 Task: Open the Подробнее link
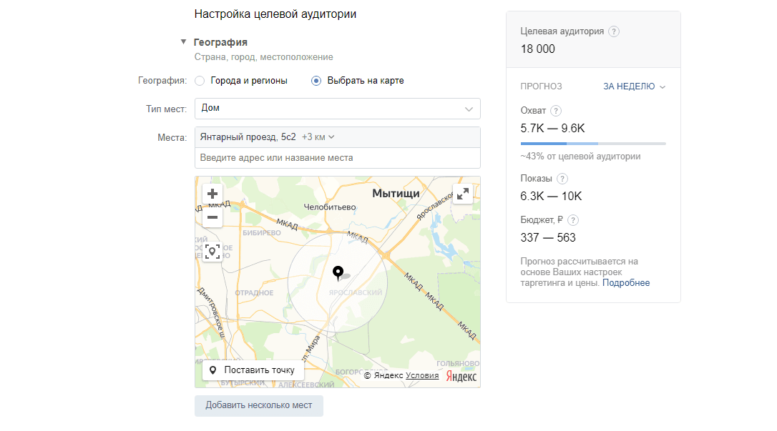[x=626, y=283]
